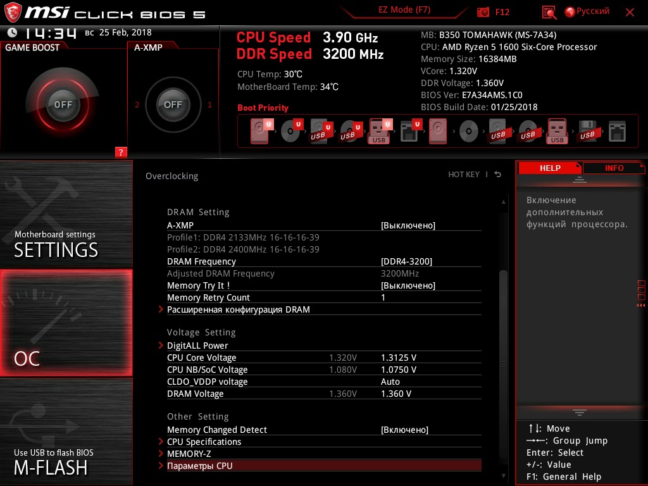Open the SETTINGS motherboard settings section
648x486 pixels.
(66, 214)
